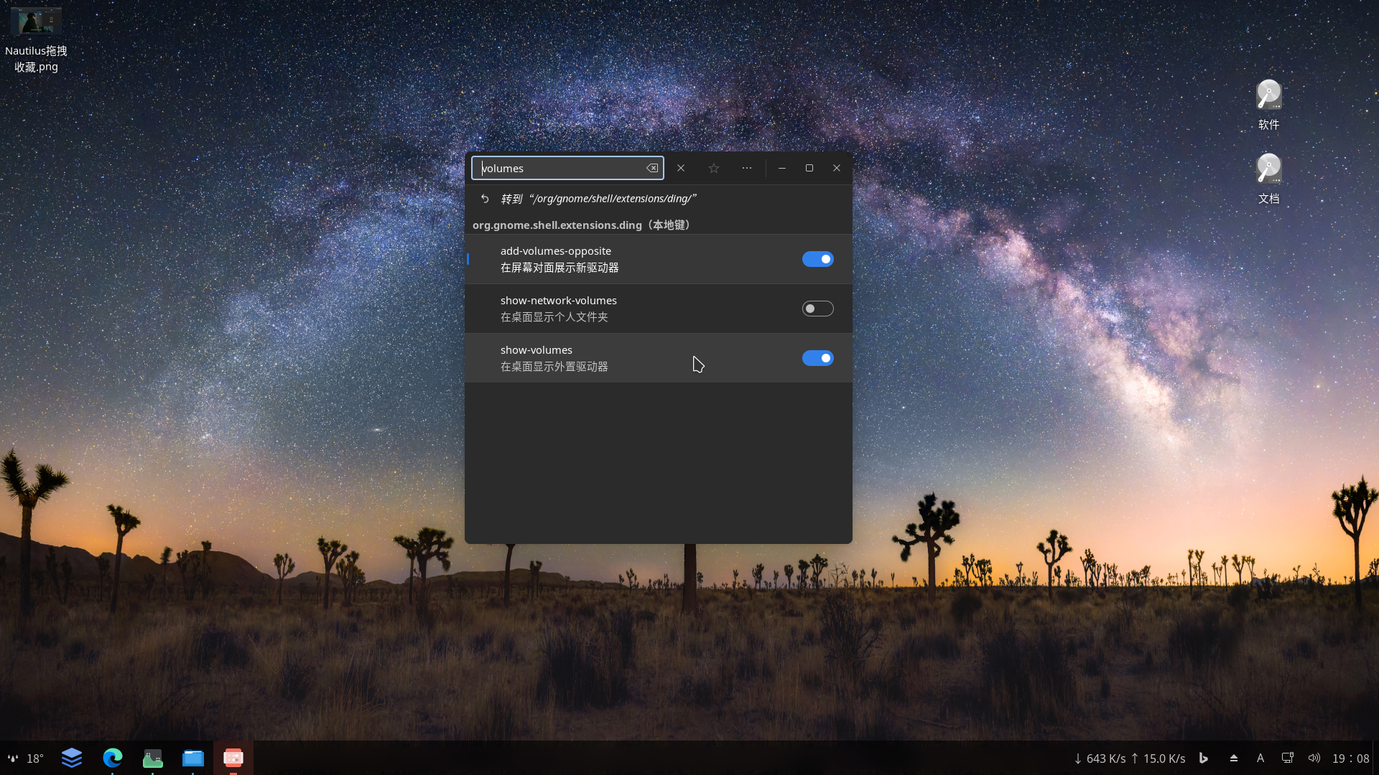Disable the add-volumes-opposite switch

(817, 259)
